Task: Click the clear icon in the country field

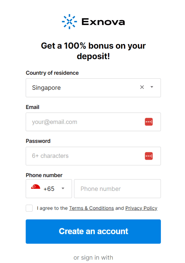Action: pos(142,87)
